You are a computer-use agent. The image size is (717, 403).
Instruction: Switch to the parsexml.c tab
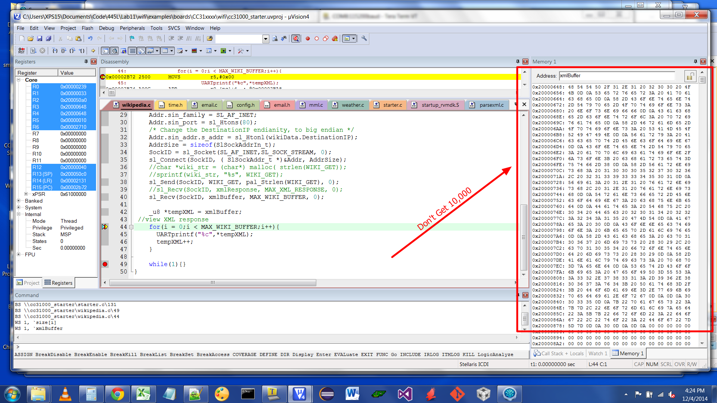pyautogui.click(x=491, y=105)
